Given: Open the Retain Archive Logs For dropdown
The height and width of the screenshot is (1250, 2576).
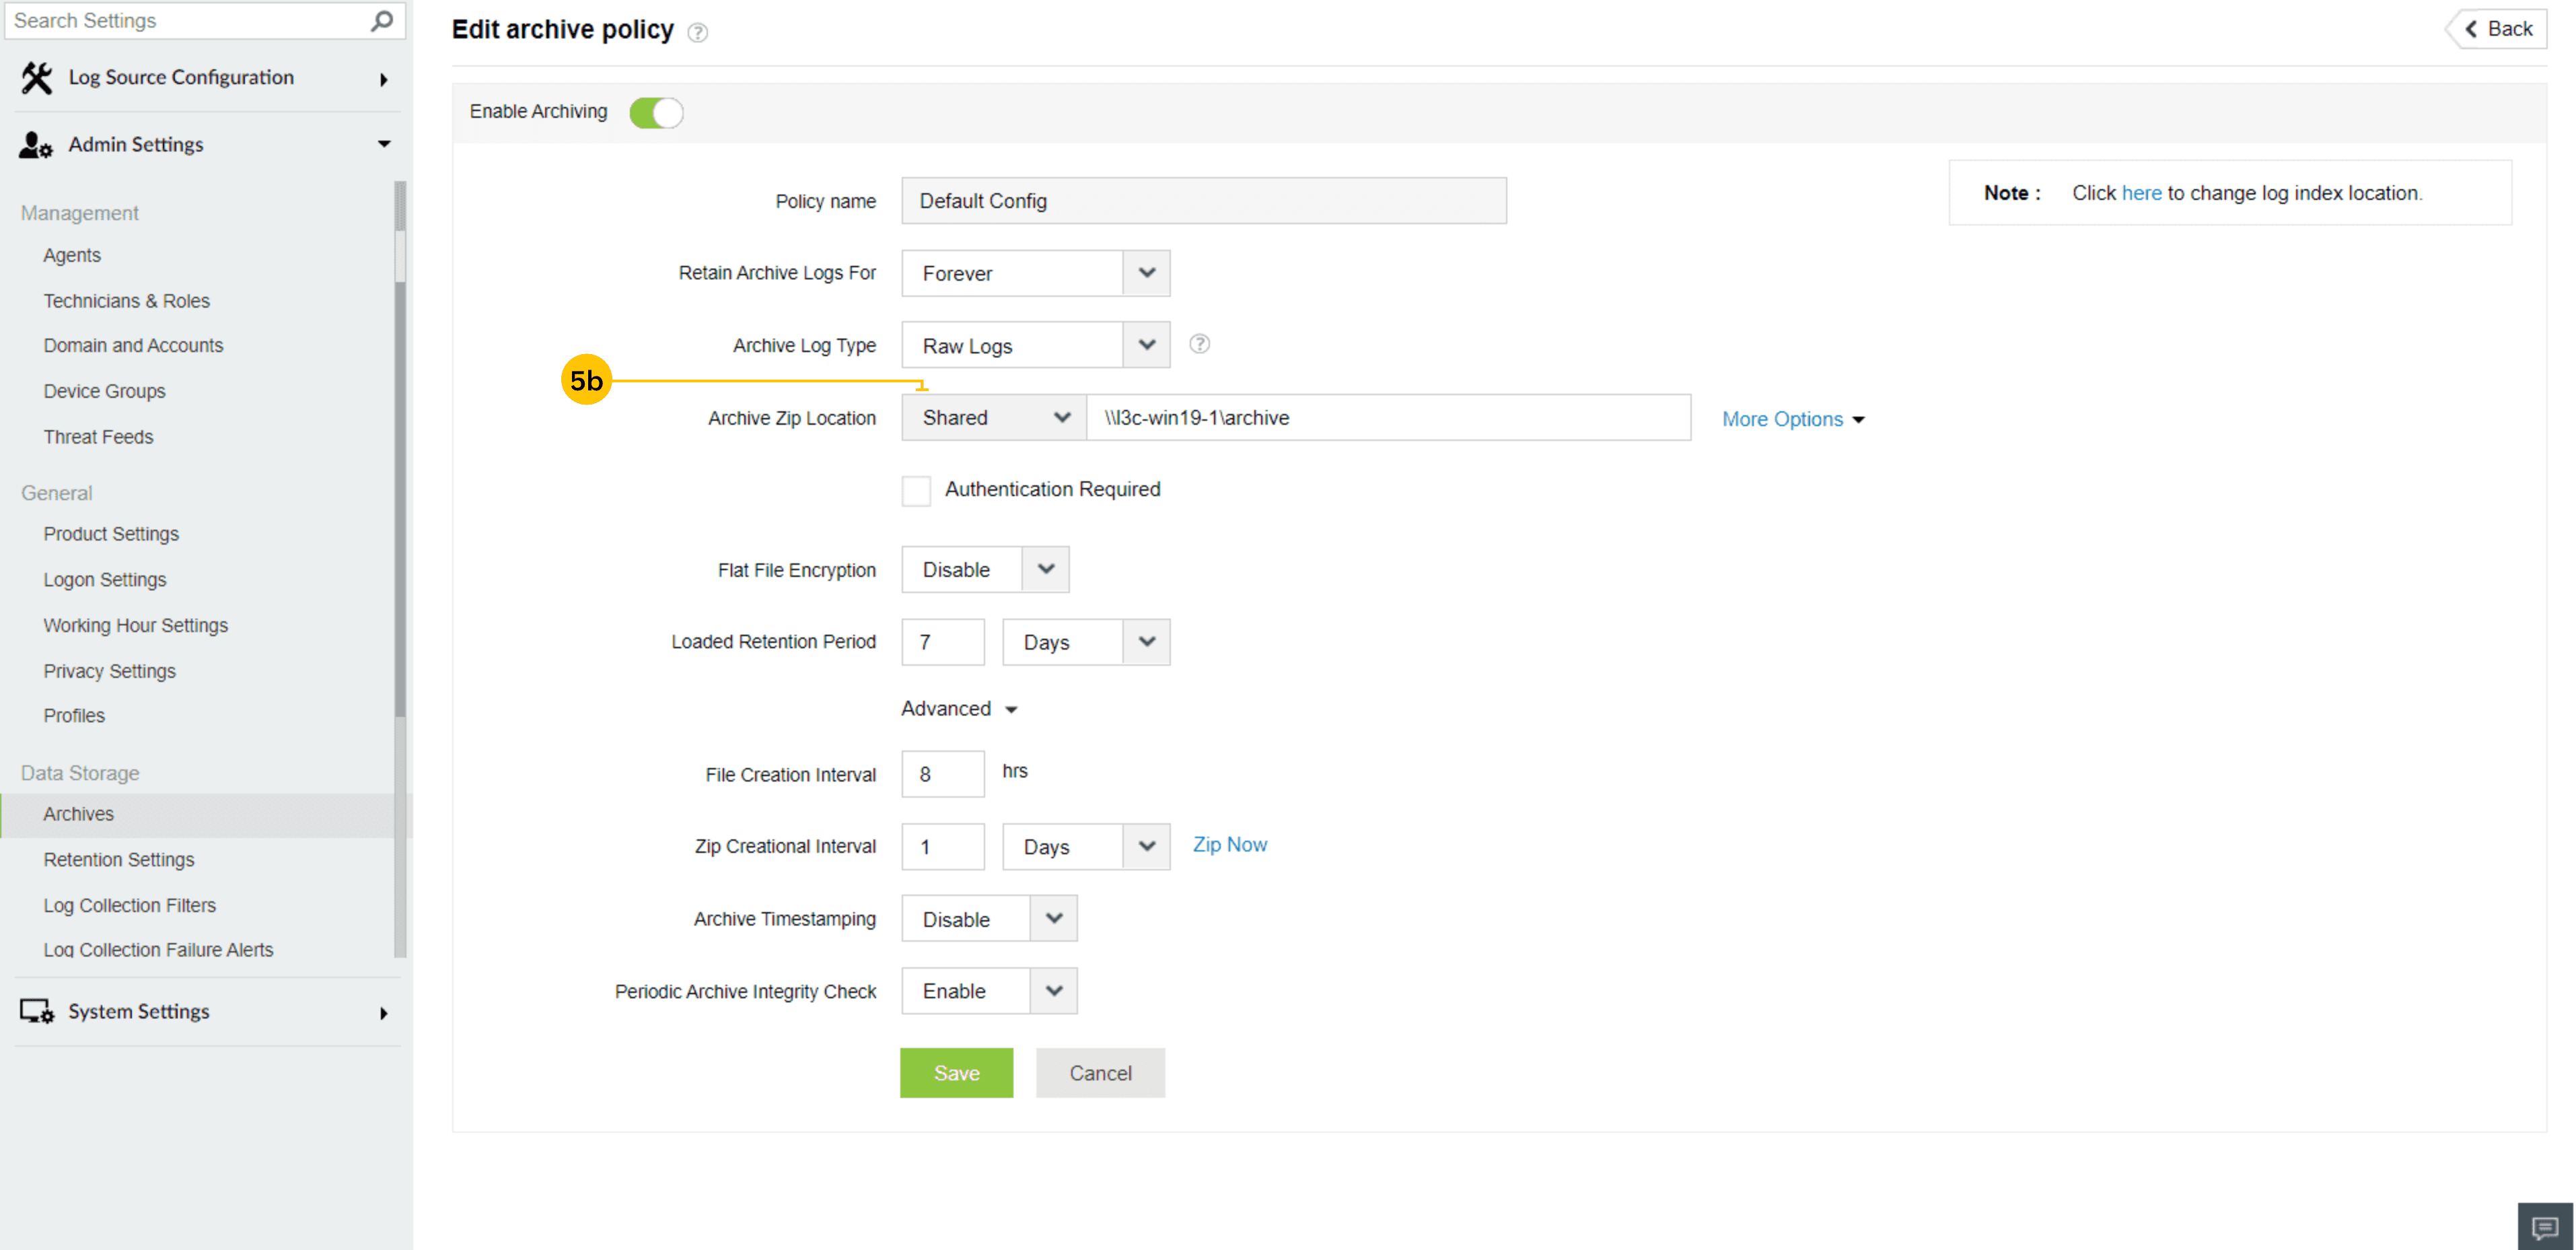Looking at the screenshot, I should [1035, 274].
